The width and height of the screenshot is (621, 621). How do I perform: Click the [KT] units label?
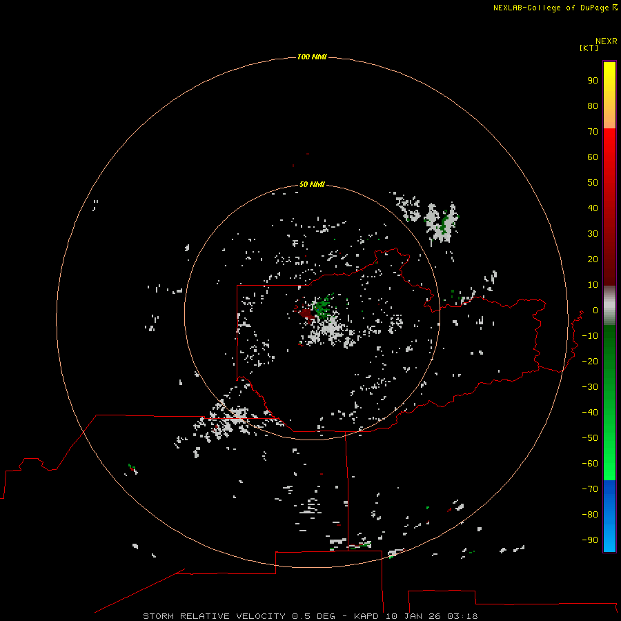[x=589, y=48]
